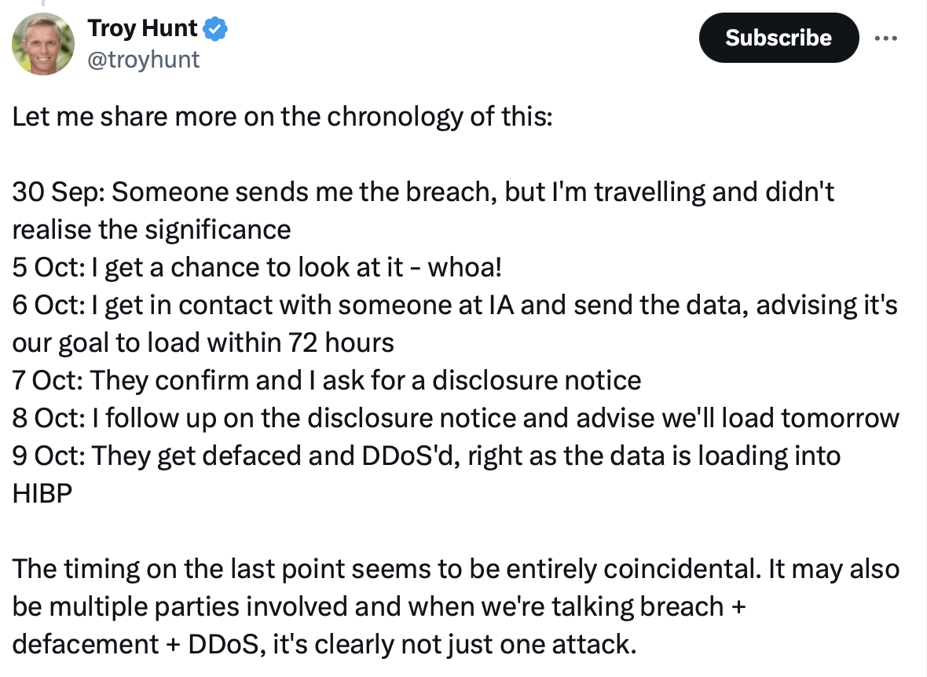Open the @troyhunt handle link

pos(143,60)
